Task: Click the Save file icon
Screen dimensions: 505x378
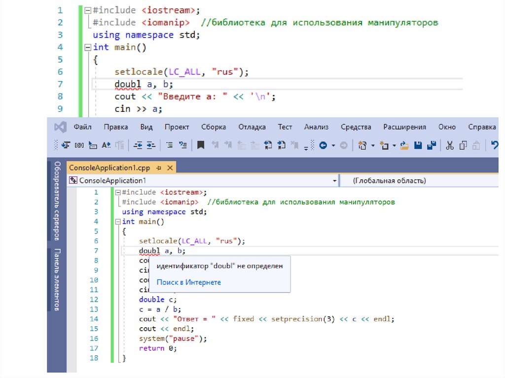Action: point(418,145)
